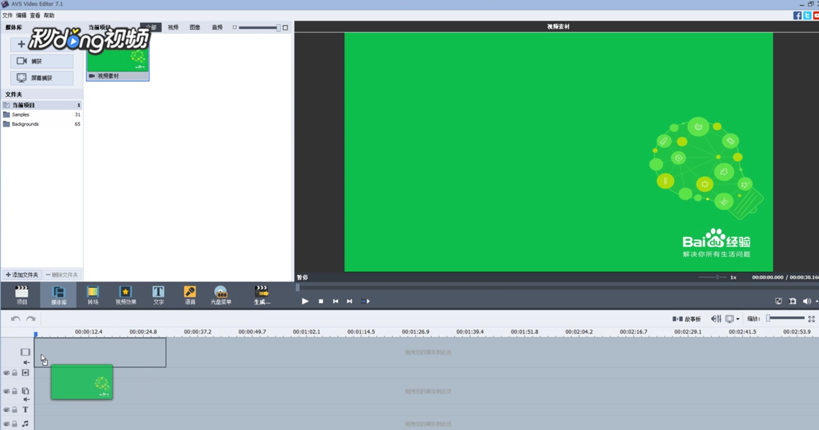Select the 媒体库 media library button

[58, 295]
